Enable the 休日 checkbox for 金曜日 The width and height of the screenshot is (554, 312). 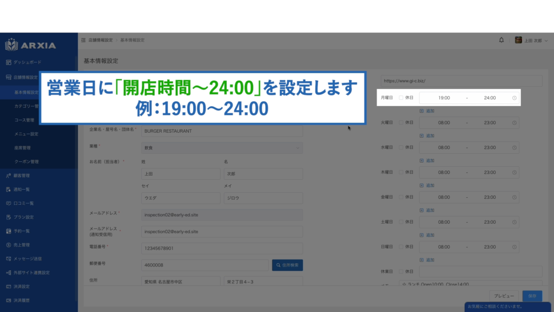401,197
